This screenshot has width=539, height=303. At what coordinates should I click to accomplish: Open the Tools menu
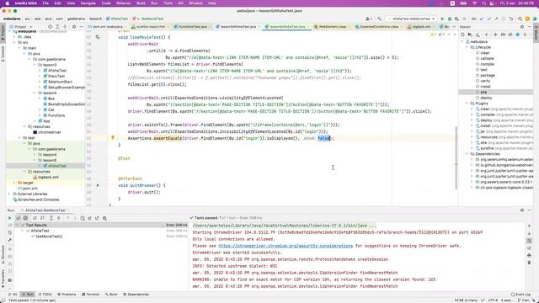168,3
